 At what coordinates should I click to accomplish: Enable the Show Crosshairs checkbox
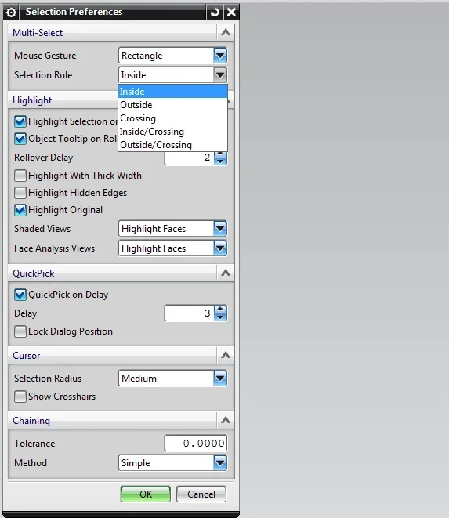coord(20,396)
